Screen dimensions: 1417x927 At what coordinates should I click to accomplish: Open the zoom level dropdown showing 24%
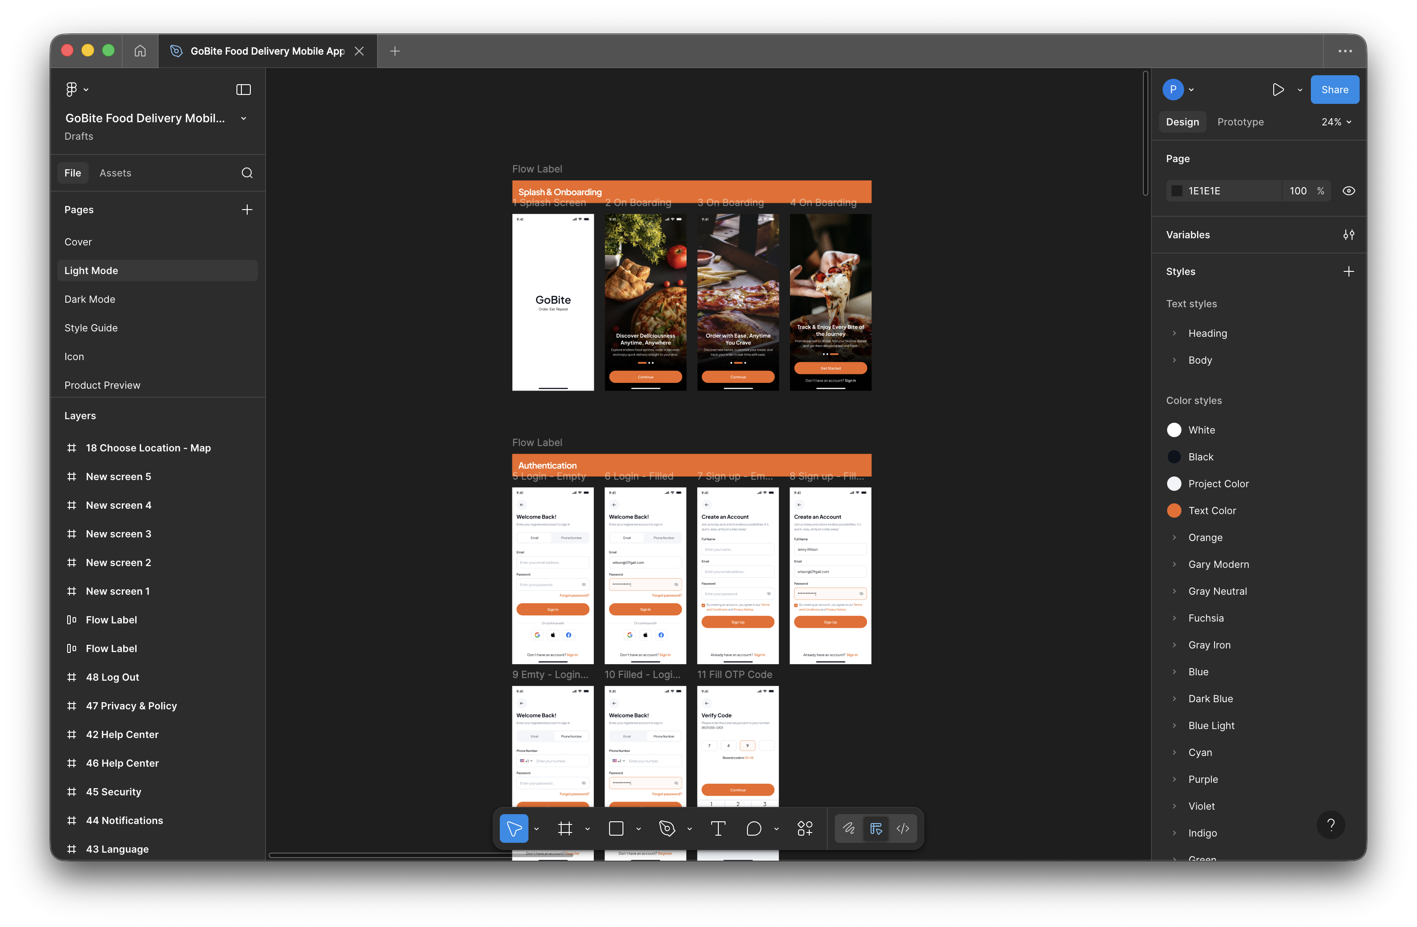tap(1335, 121)
